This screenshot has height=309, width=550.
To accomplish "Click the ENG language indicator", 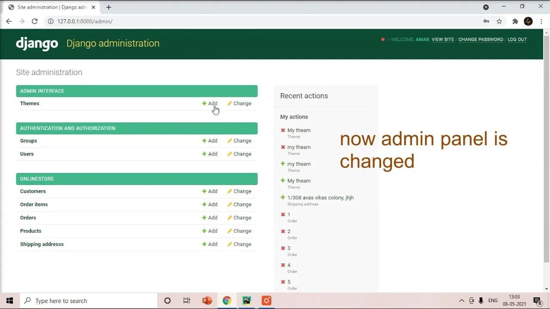I will [x=493, y=300].
